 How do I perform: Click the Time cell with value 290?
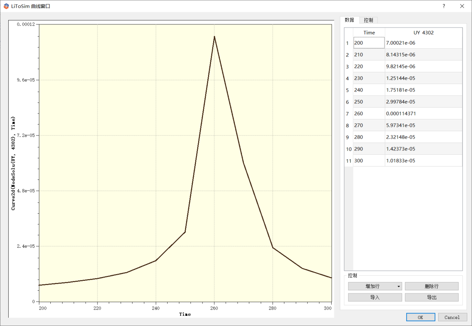coord(369,149)
